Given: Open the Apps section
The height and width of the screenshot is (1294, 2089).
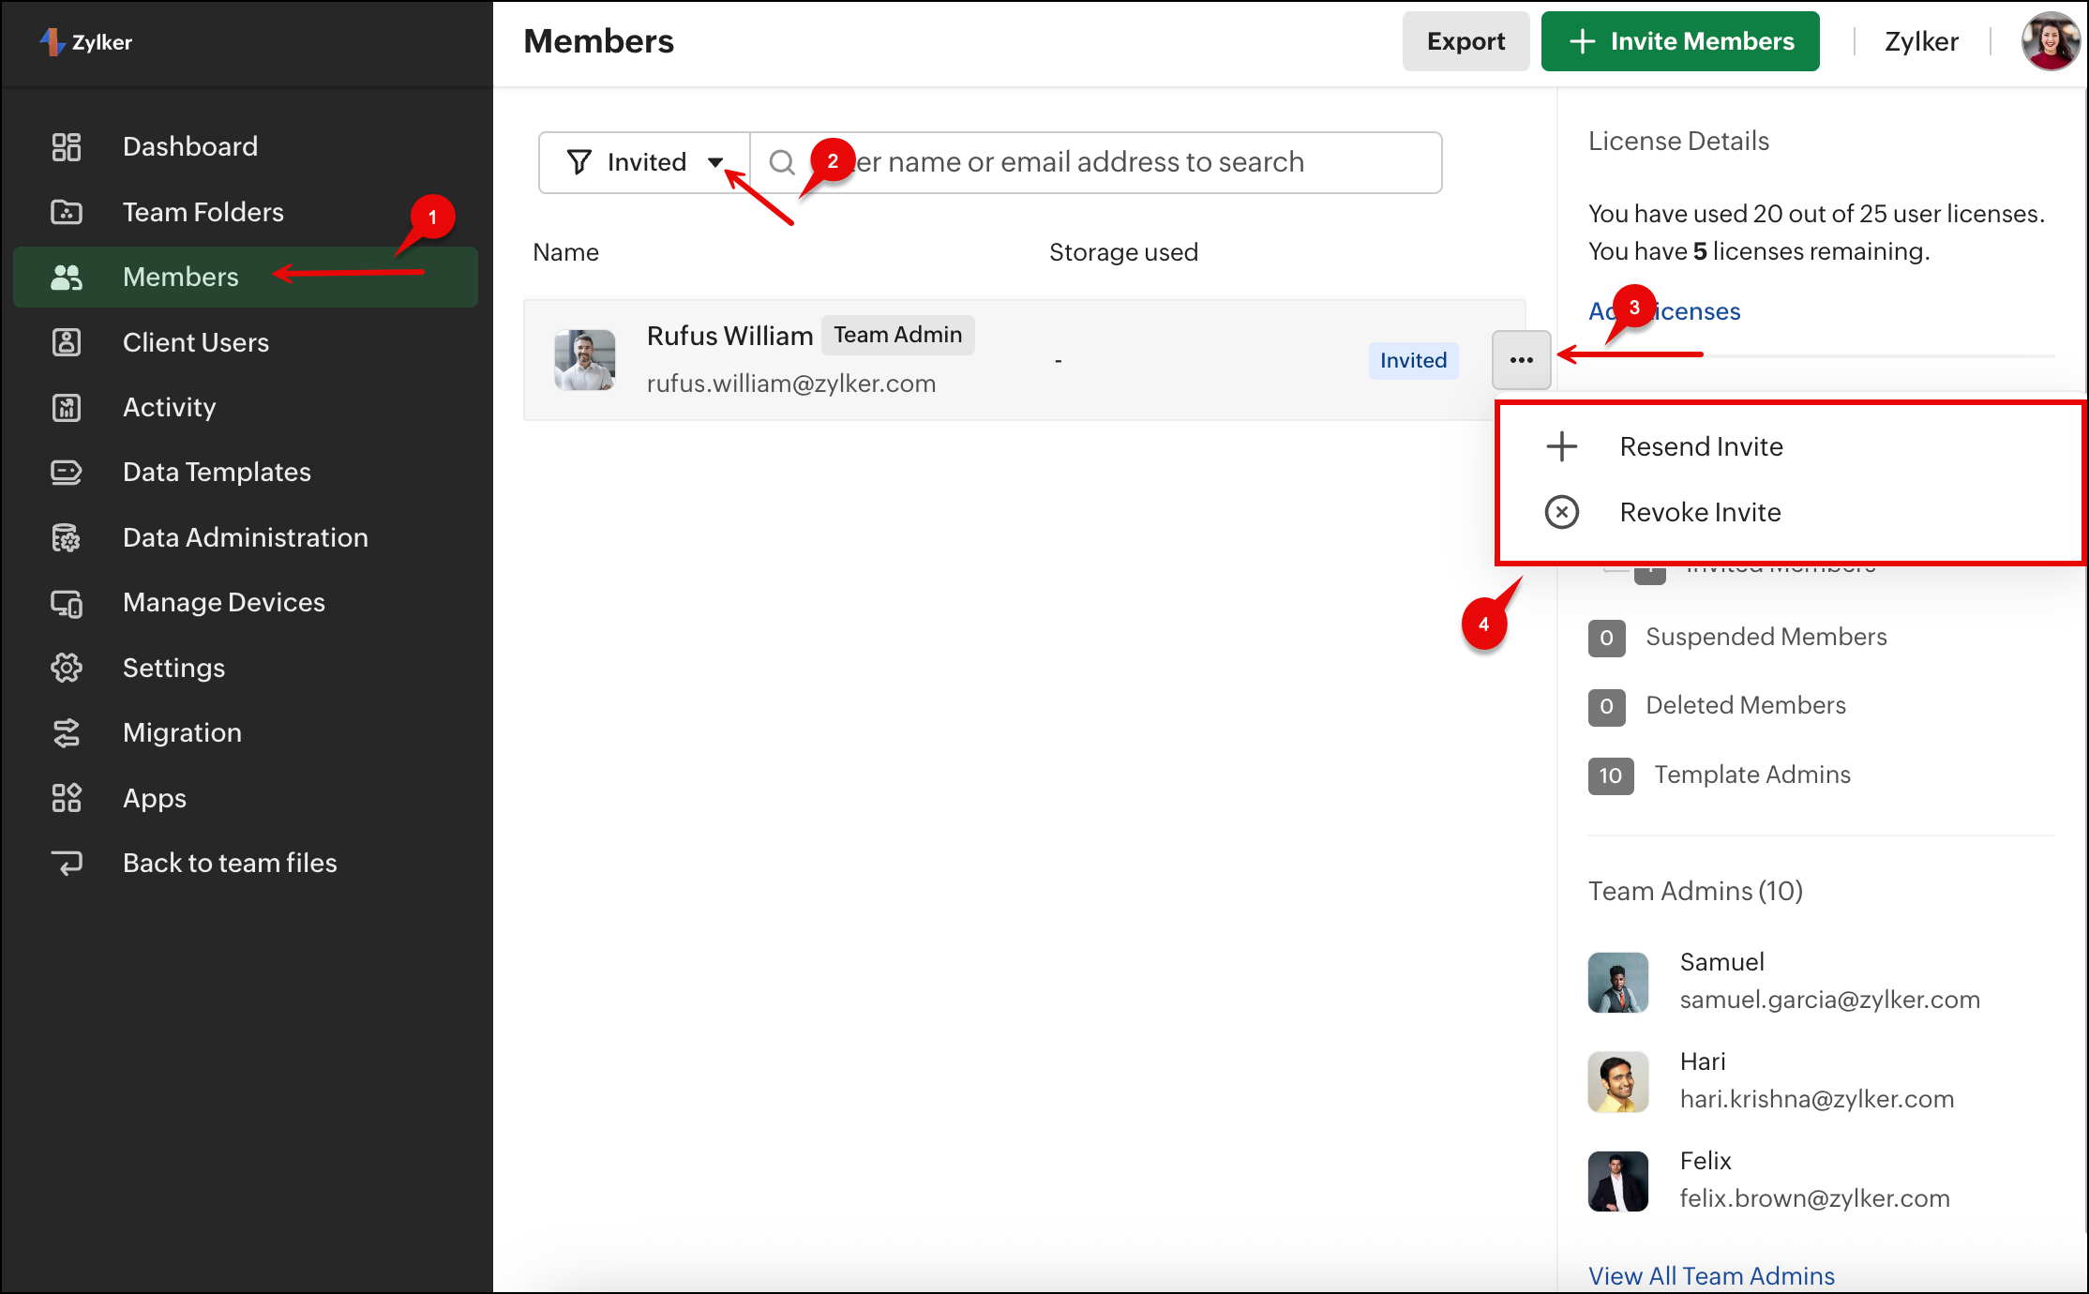Looking at the screenshot, I should click(154, 798).
